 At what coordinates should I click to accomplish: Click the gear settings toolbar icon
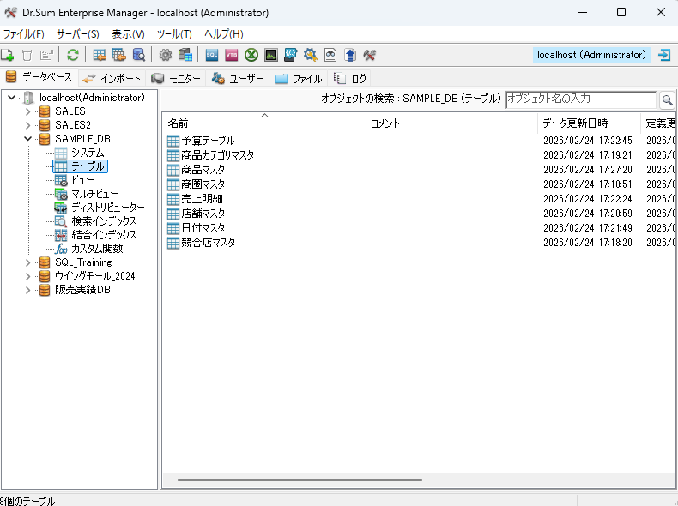(x=166, y=55)
